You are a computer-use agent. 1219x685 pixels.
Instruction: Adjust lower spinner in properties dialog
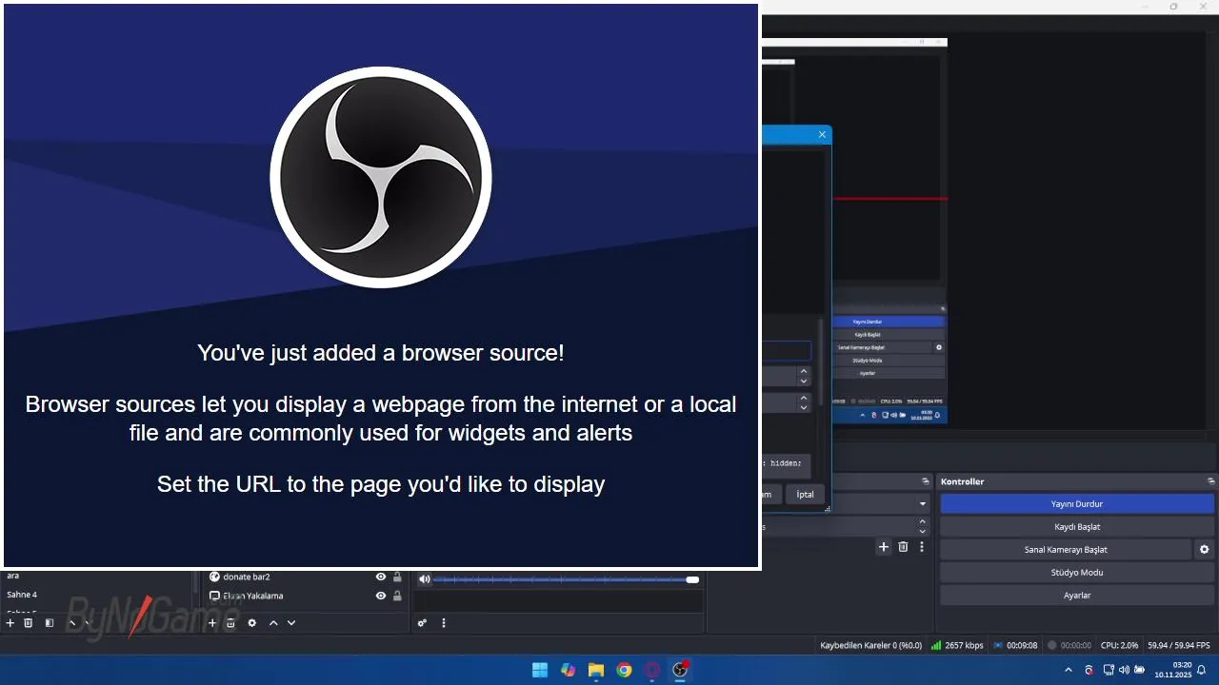tap(804, 402)
